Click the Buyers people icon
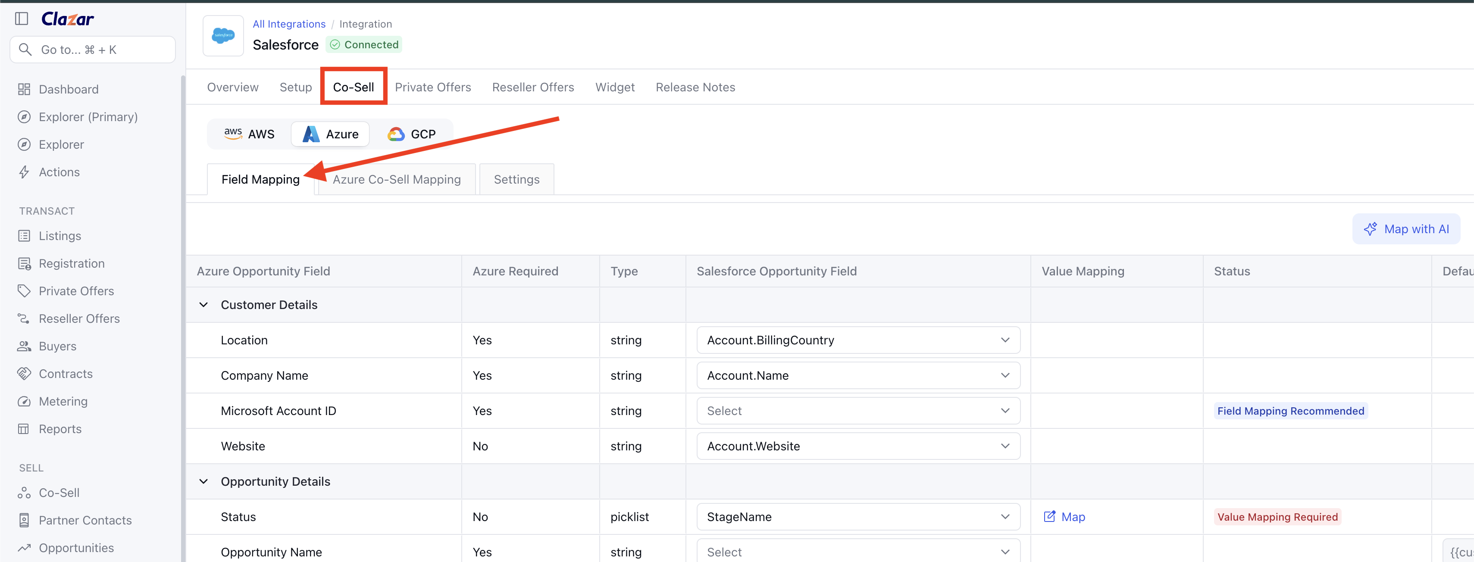Image resolution: width=1474 pixels, height=562 pixels. click(x=24, y=346)
